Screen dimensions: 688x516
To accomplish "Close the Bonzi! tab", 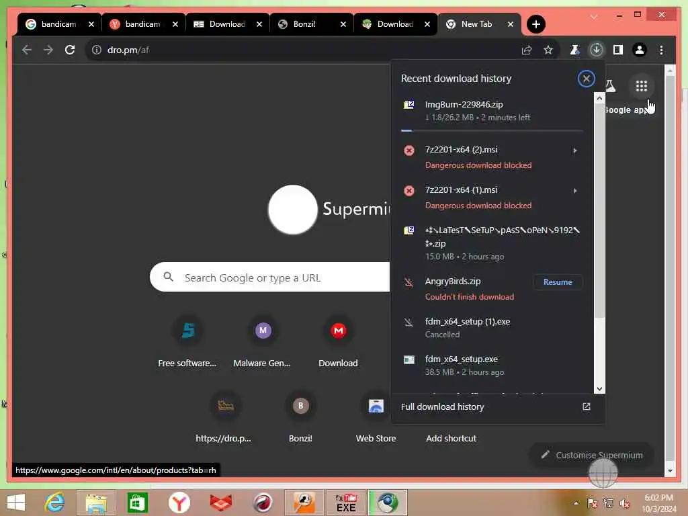I will point(343,24).
